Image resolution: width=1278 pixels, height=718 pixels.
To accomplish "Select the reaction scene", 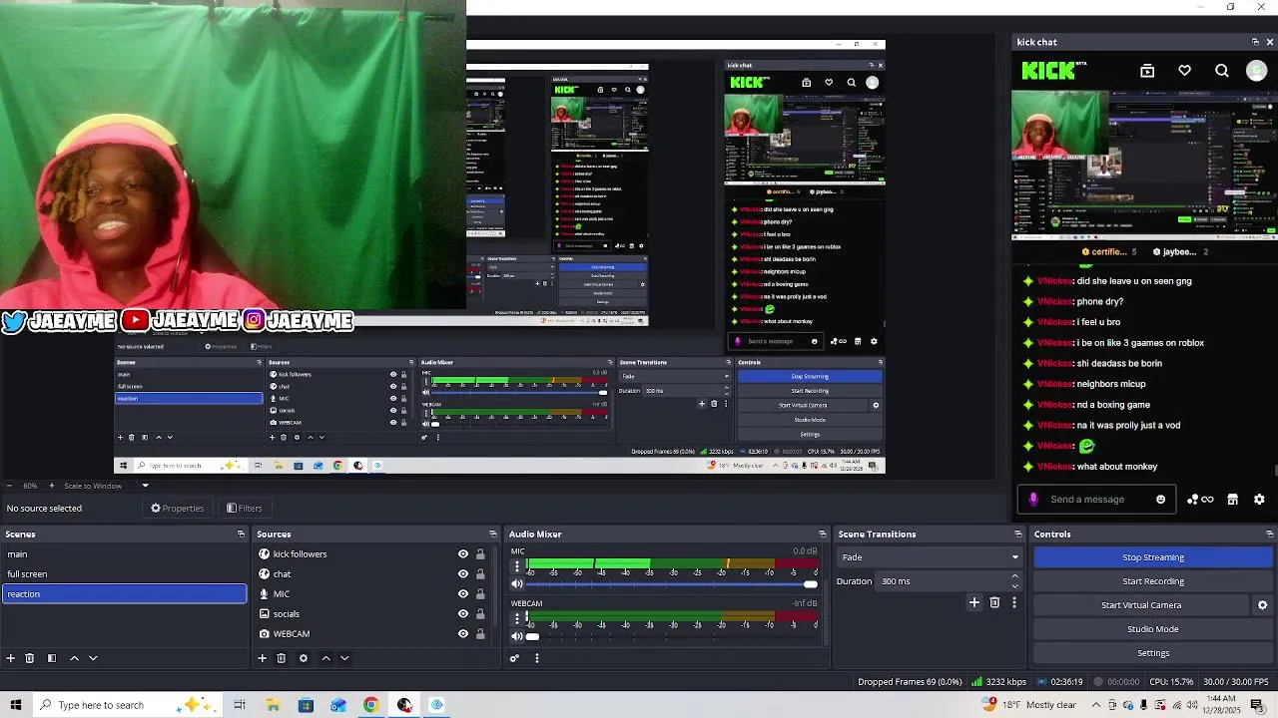I will [124, 594].
